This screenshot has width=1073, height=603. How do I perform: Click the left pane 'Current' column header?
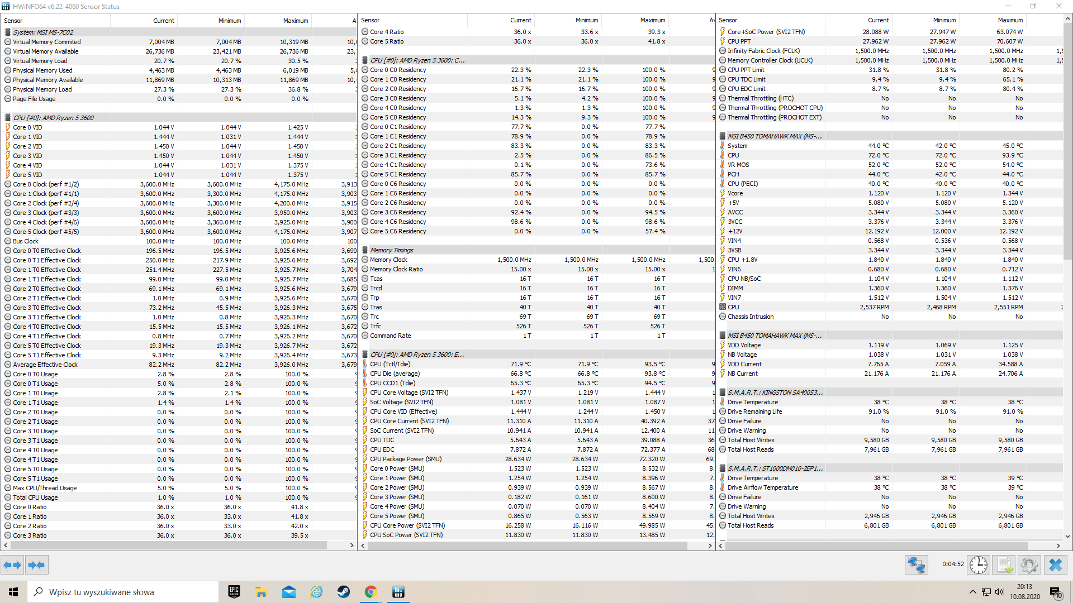point(144,21)
